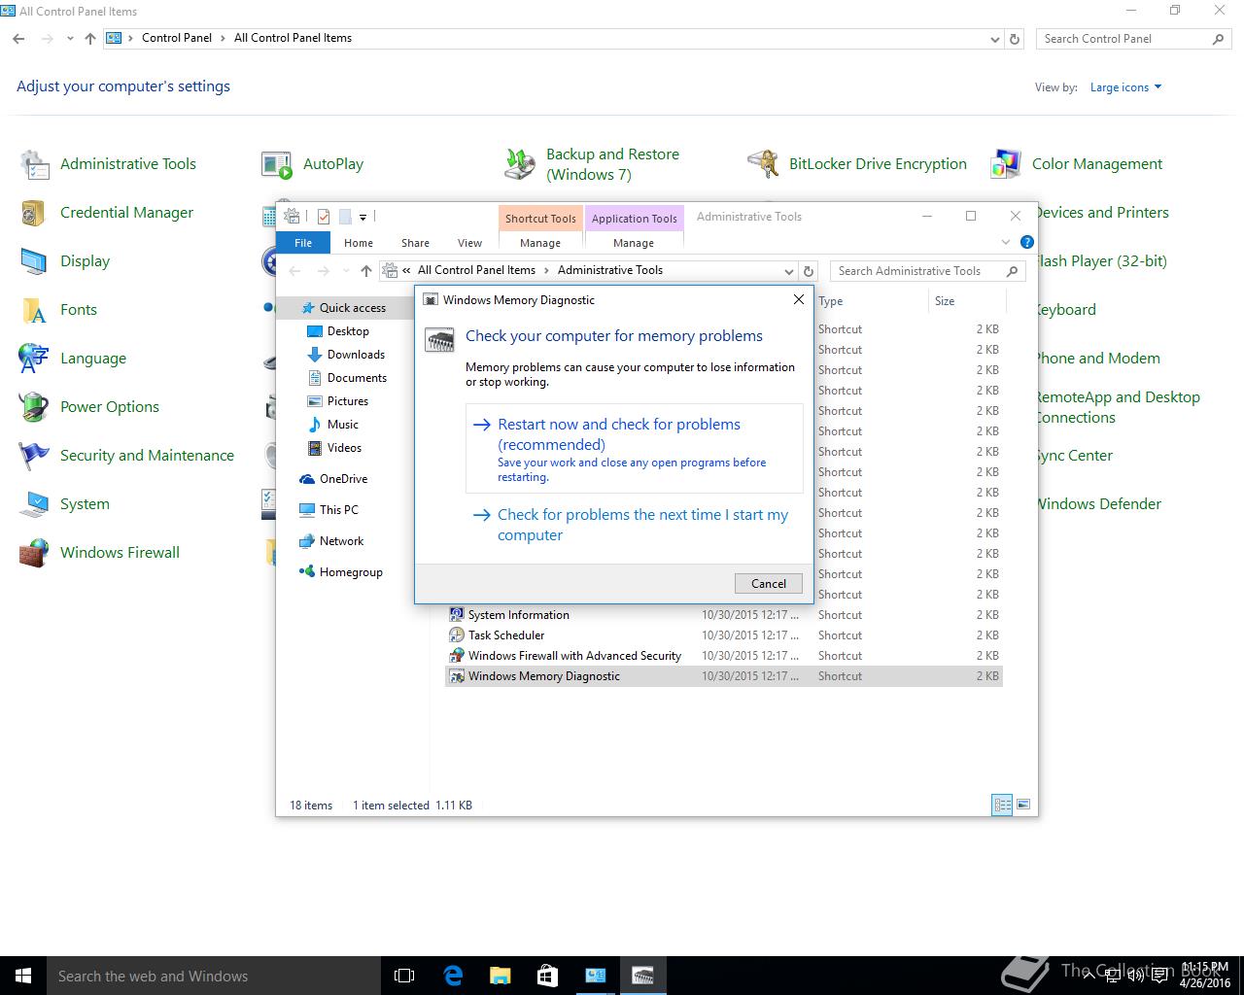1244x995 pixels.
Task: Click Control Panel breadcrumb in address bar
Action: pos(177,38)
